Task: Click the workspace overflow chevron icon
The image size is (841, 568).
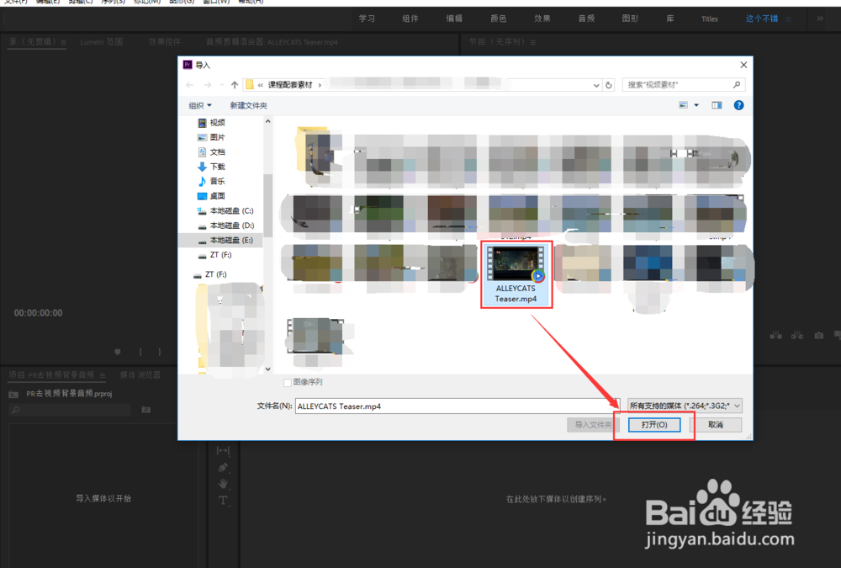Action: click(819, 19)
